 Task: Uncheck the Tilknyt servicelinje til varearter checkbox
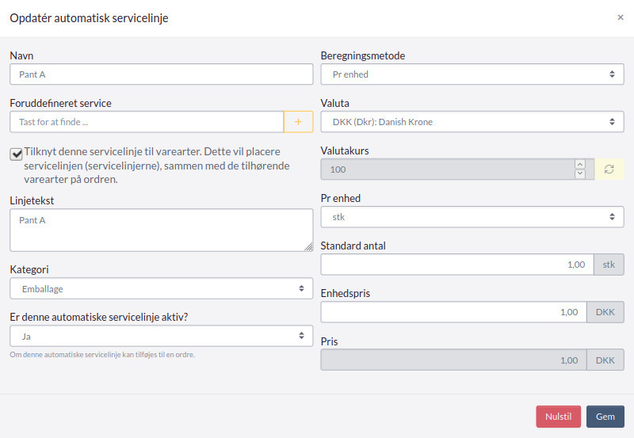click(16, 154)
